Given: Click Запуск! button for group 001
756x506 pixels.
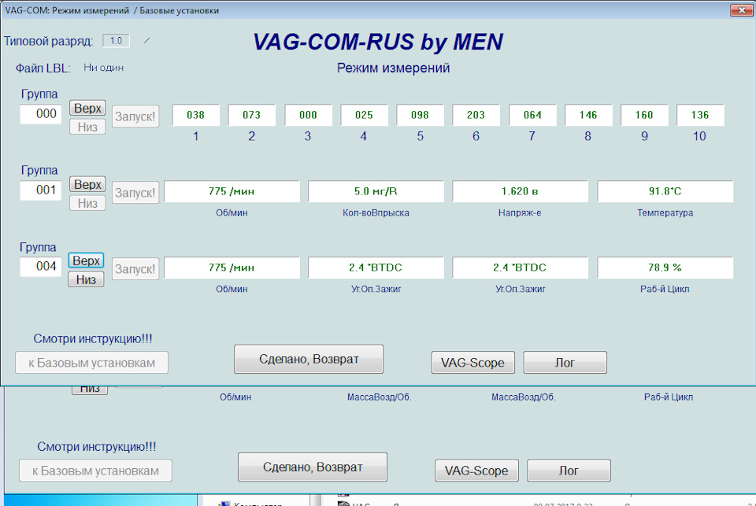Looking at the screenshot, I should (135, 193).
